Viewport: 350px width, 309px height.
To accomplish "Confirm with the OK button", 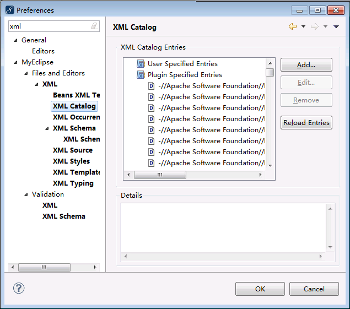I will click(x=260, y=289).
